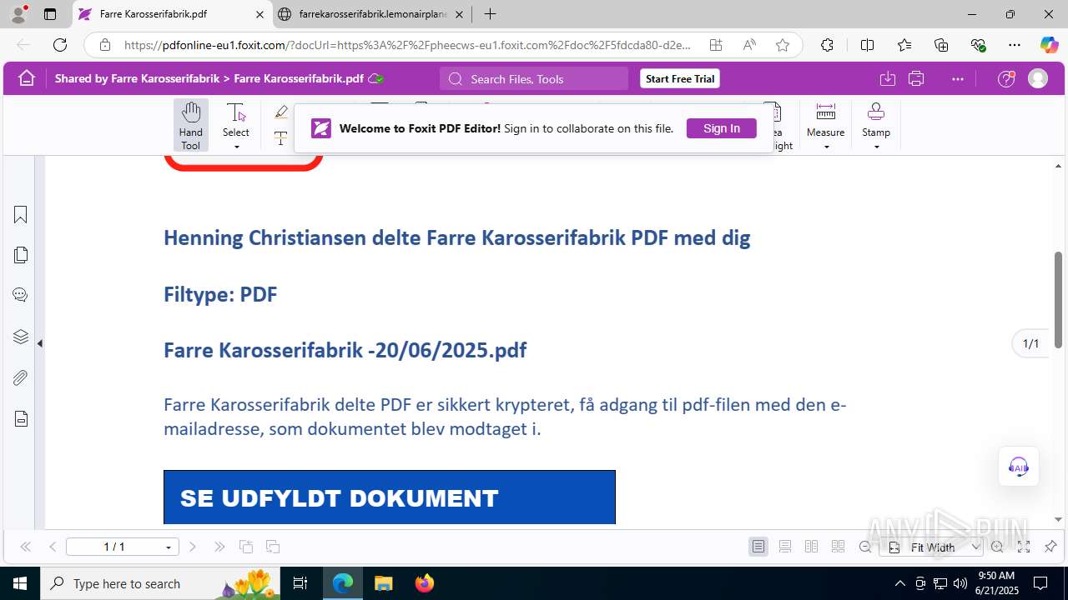Open the user account avatar

(x=1038, y=78)
